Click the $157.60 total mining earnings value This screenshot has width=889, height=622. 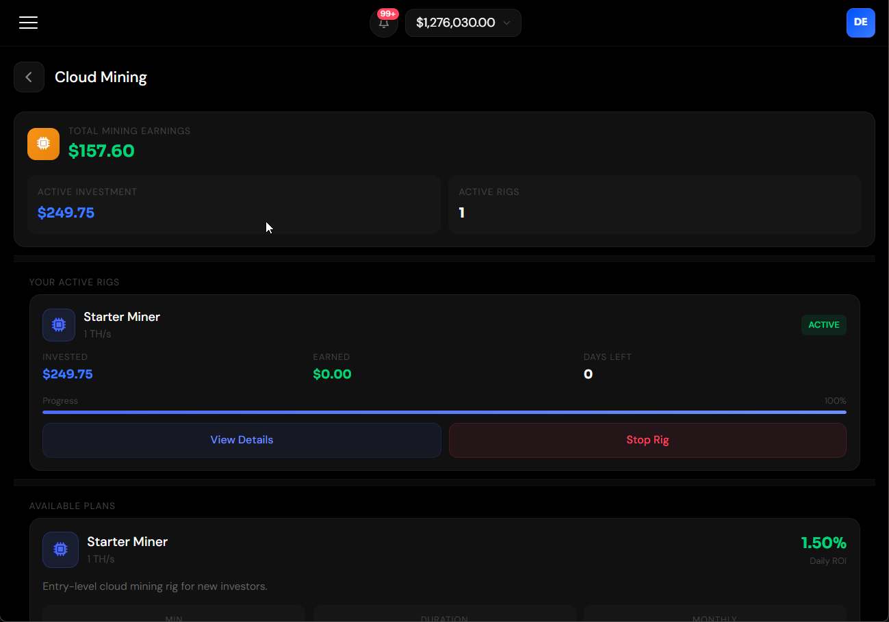pos(101,151)
